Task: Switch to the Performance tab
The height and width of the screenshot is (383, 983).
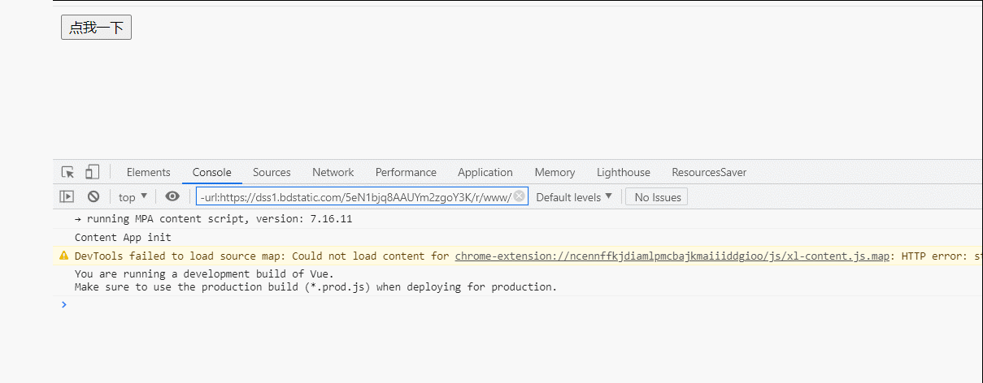Action: click(406, 172)
